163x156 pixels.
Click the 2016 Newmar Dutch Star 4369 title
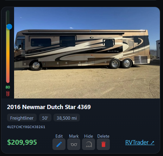pos(49,107)
